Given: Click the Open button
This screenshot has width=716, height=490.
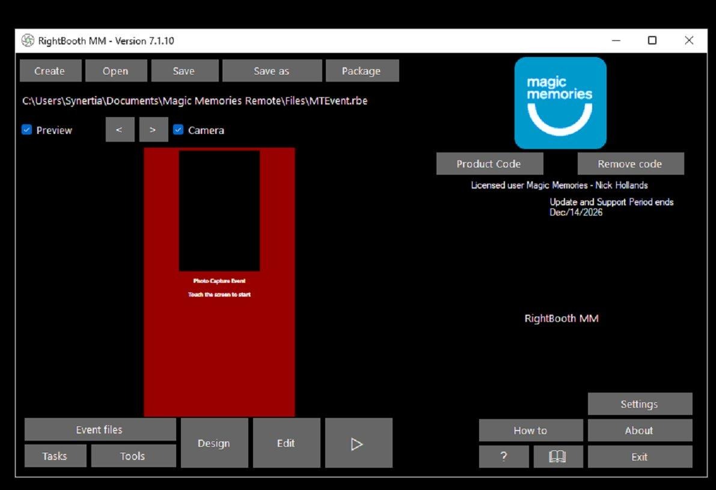Looking at the screenshot, I should 116,71.
